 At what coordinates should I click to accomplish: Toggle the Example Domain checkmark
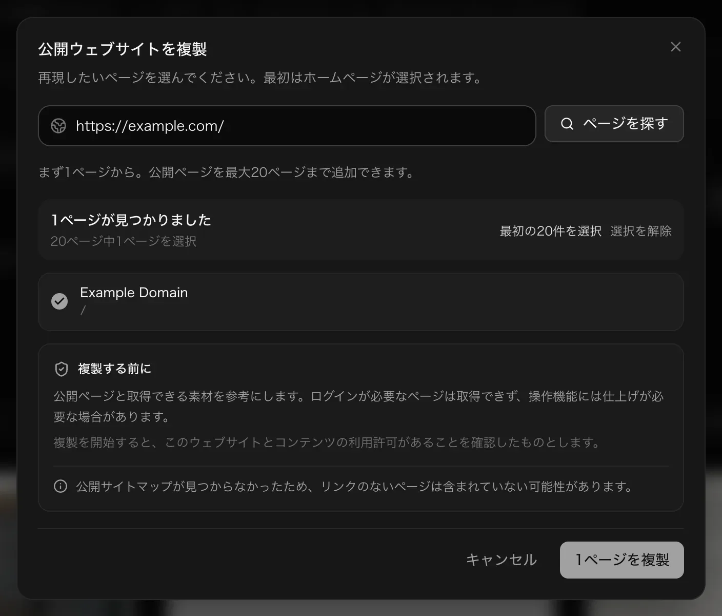click(59, 301)
